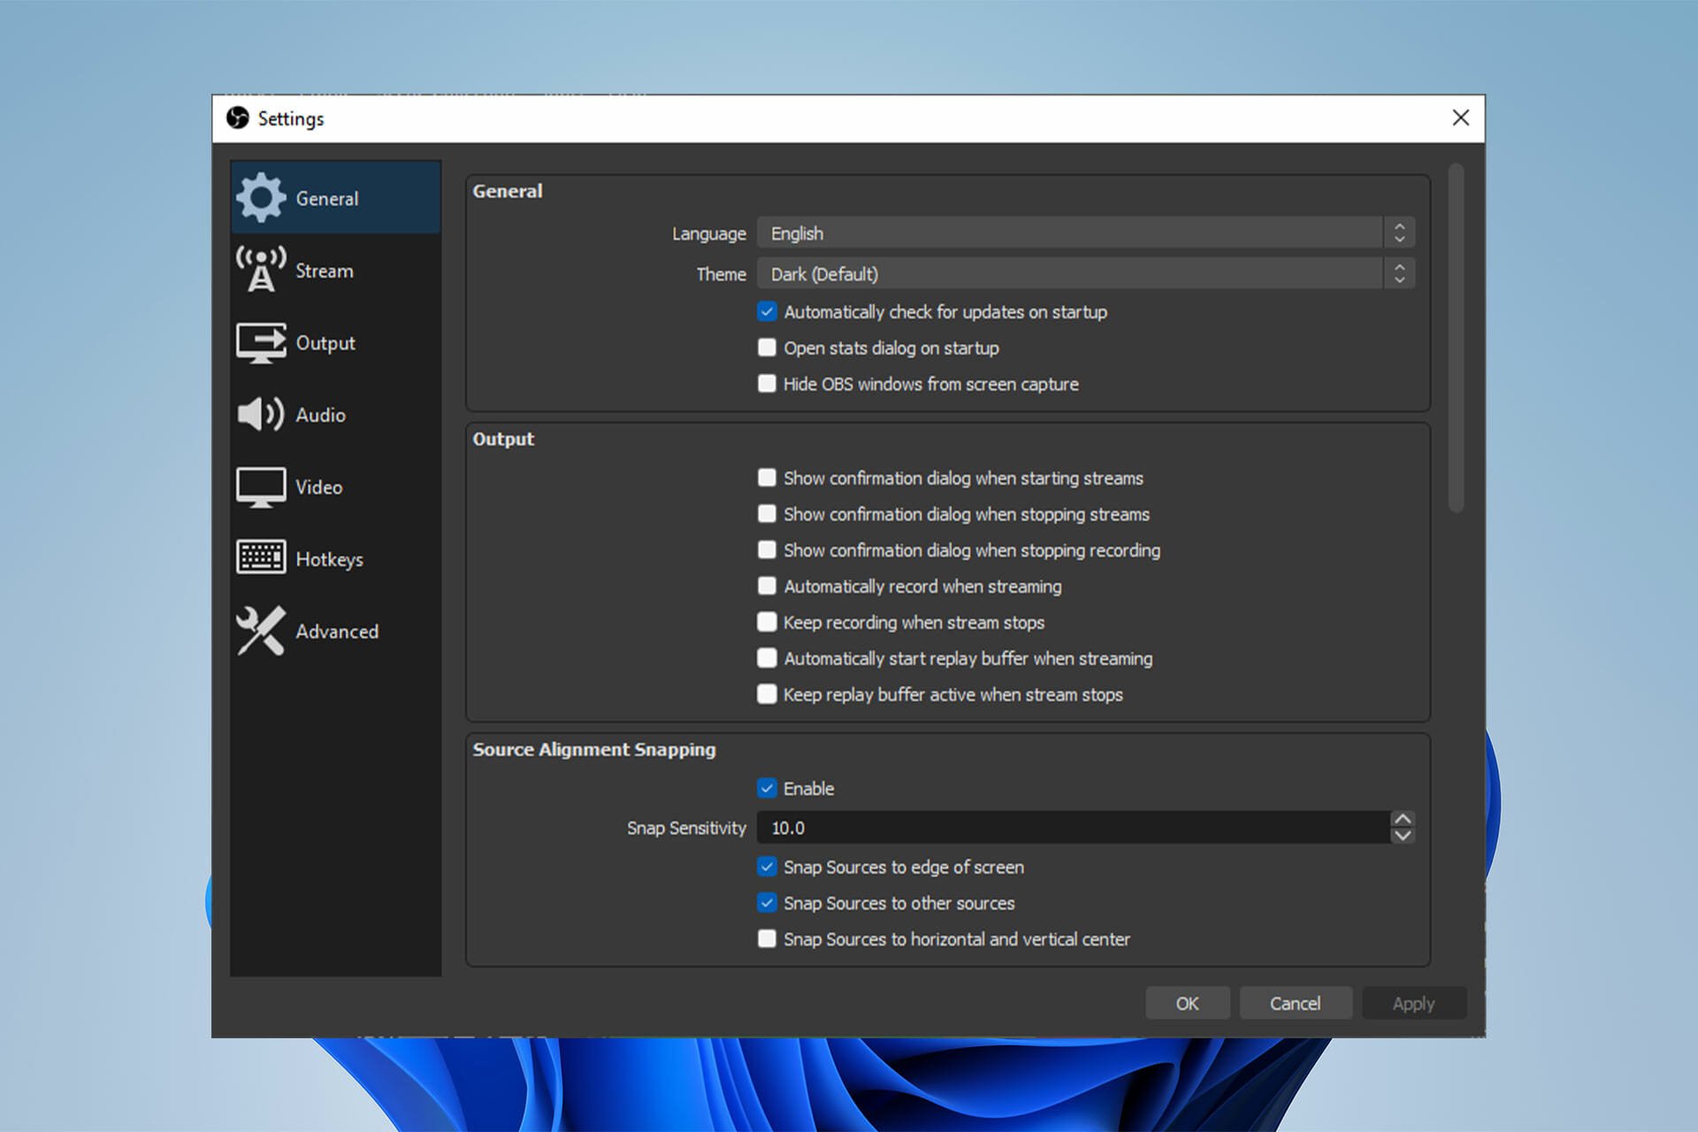Click the Output monitor-arrow icon
This screenshot has width=1698, height=1132.
[x=261, y=342]
